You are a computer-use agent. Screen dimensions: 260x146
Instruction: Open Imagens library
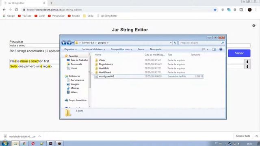(x=75, y=84)
